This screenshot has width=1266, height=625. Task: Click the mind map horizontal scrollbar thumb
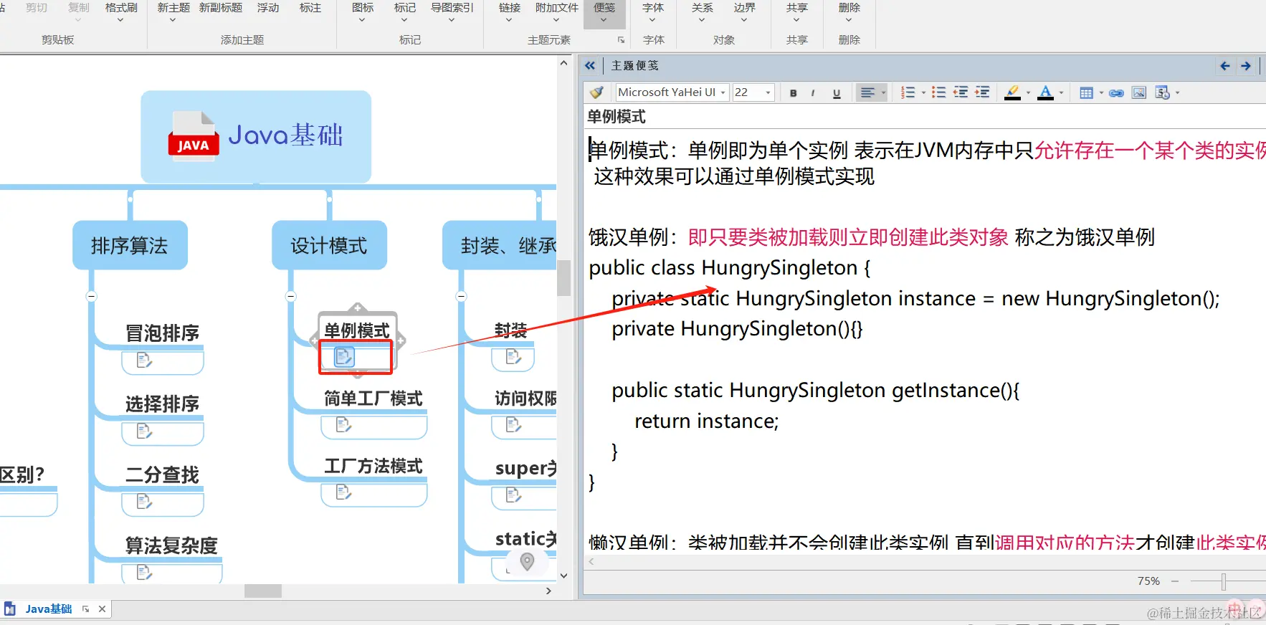[x=262, y=591]
